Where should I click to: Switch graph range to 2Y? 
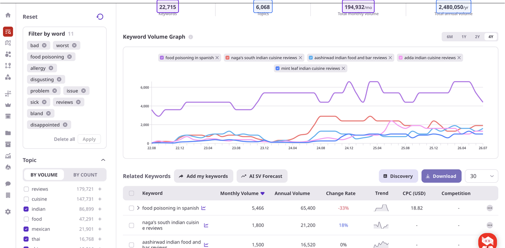coord(477,37)
